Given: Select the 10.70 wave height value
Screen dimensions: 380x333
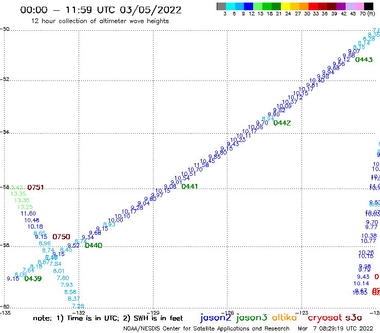Looking at the screenshot, I should [x=195, y=170].
